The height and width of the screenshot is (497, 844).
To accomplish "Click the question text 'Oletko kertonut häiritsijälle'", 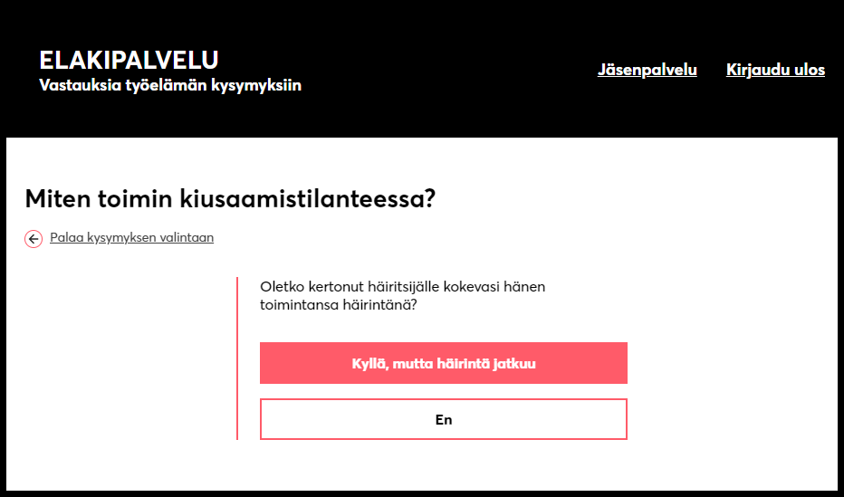I will pyautogui.click(x=402, y=287).
